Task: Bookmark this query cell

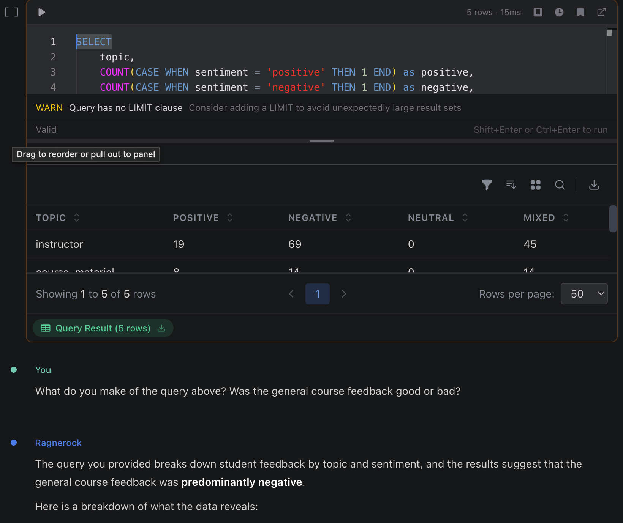Action: point(580,12)
